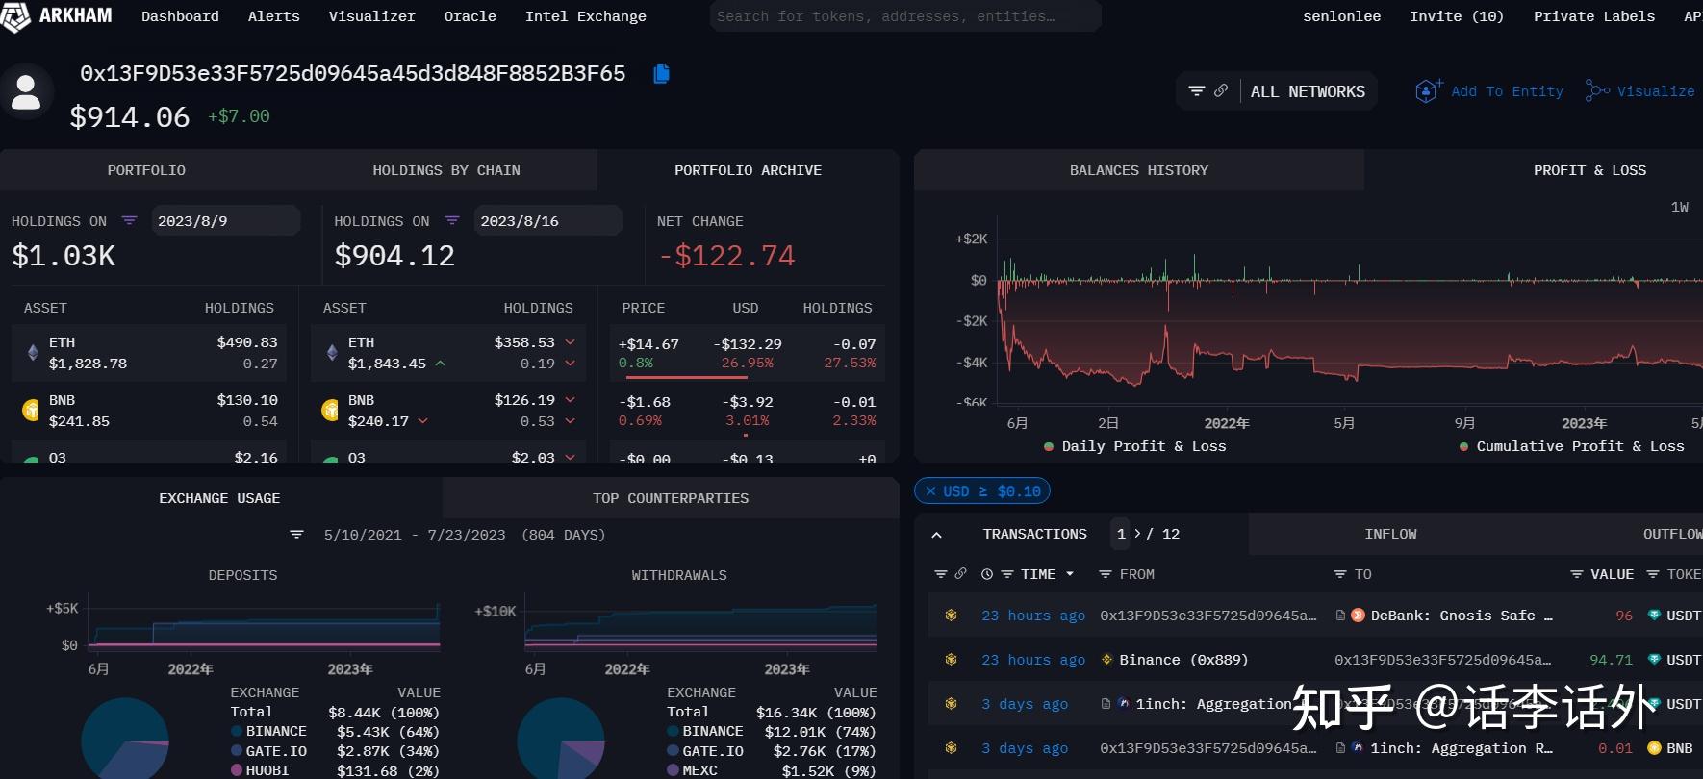The image size is (1703, 779).
Task: Remove the USD ≥ $0.10 filter chip
Action: (x=930, y=491)
